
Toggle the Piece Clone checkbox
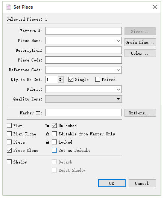(x=9, y=150)
